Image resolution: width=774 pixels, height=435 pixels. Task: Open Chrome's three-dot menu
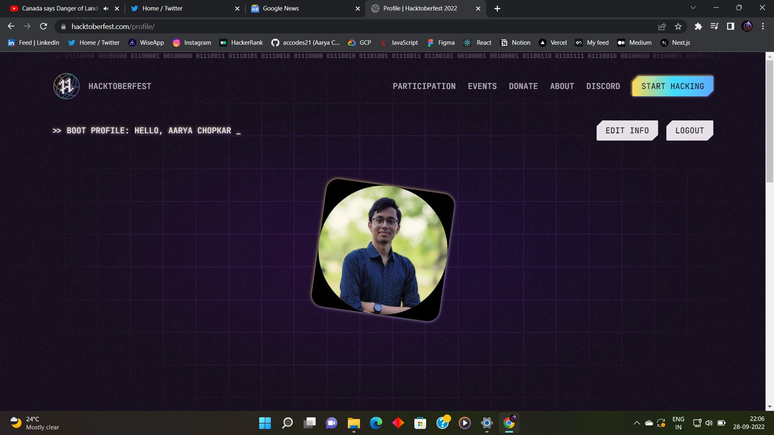pos(762,26)
